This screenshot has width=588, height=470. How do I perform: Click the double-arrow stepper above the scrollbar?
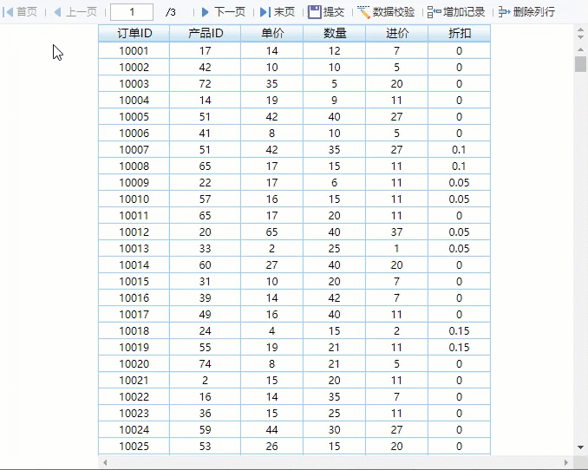(580, 33)
